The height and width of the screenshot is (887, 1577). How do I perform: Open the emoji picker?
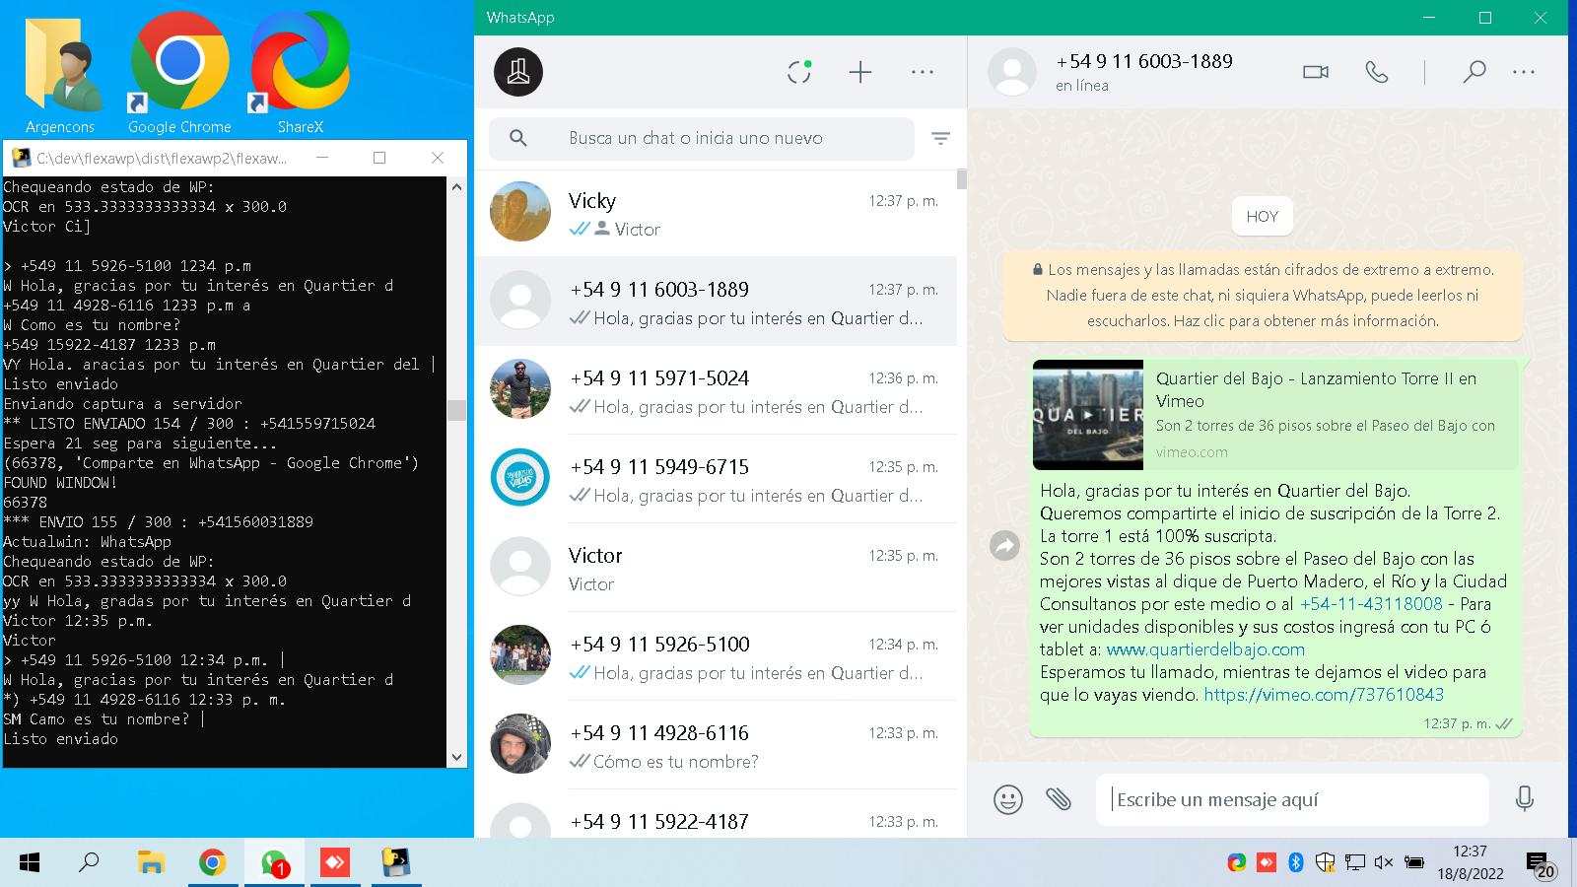(x=1008, y=799)
